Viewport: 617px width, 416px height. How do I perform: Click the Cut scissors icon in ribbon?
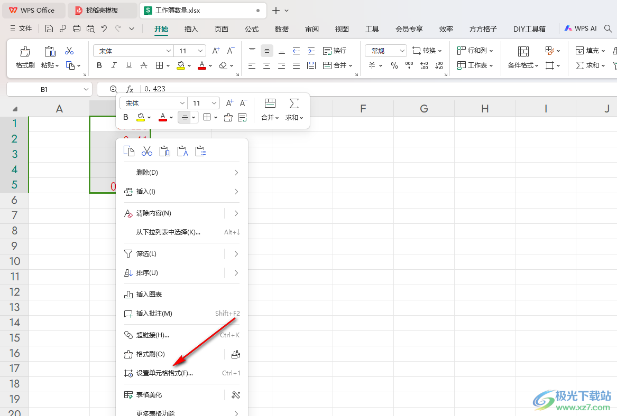tap(69, 51)
